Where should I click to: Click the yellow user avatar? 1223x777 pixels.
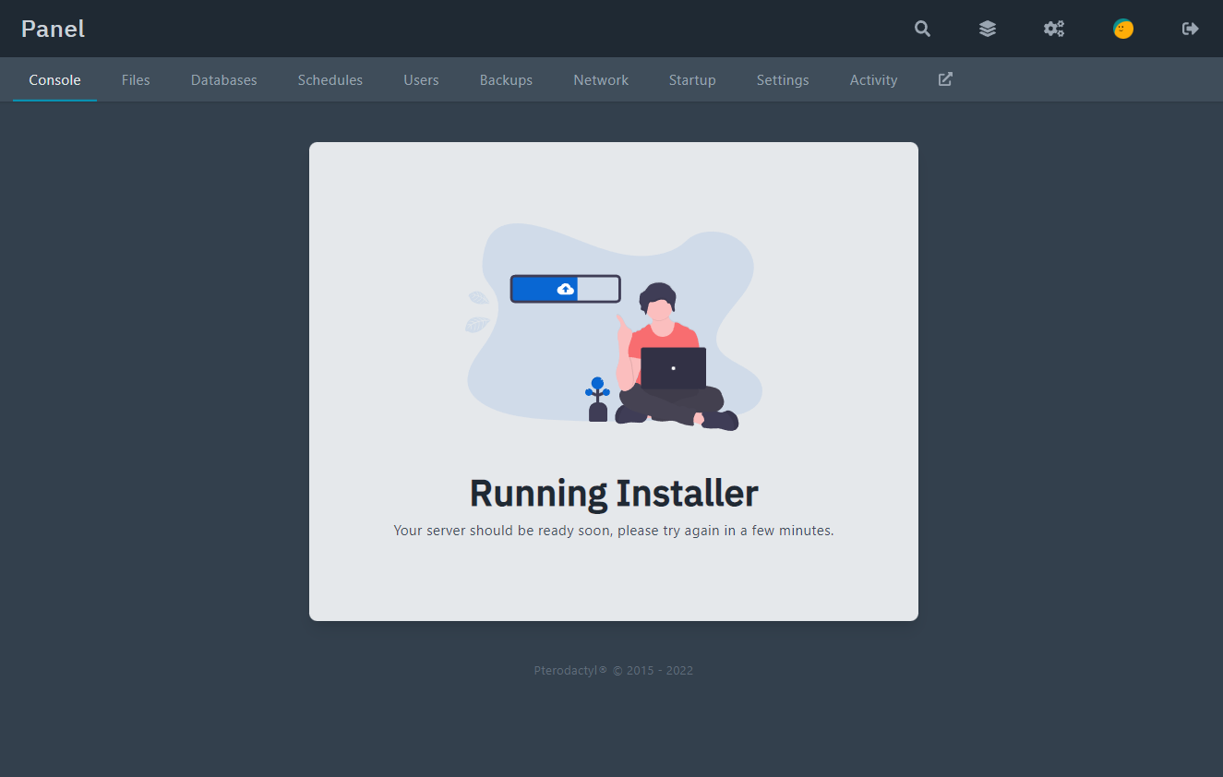click(1123, 29)
